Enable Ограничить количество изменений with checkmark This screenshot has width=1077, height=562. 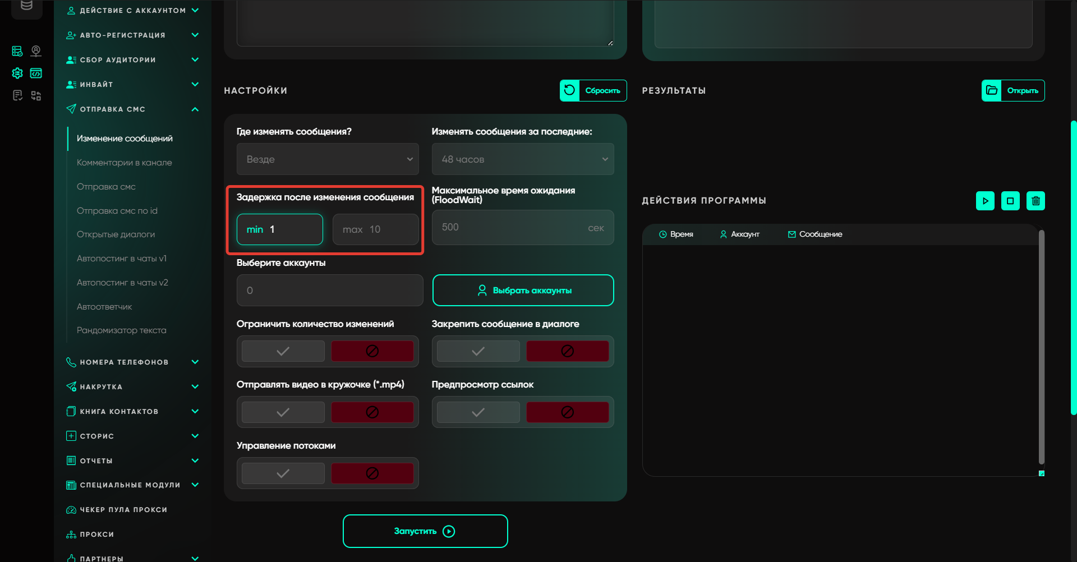pos(283,351)
